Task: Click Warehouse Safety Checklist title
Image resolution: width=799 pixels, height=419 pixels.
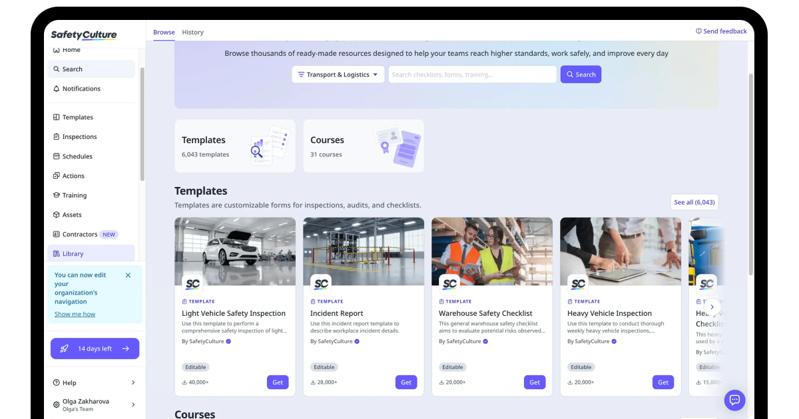Action: [x=485, y=313]
